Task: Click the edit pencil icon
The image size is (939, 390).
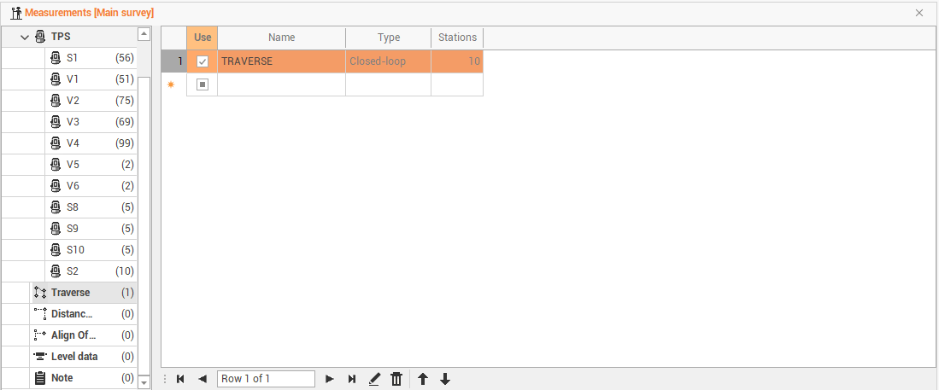Action: click(x=374, y=379)
